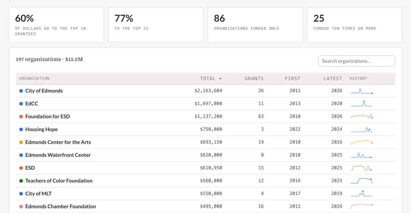Click the $620,000 total value

point(211,155)
